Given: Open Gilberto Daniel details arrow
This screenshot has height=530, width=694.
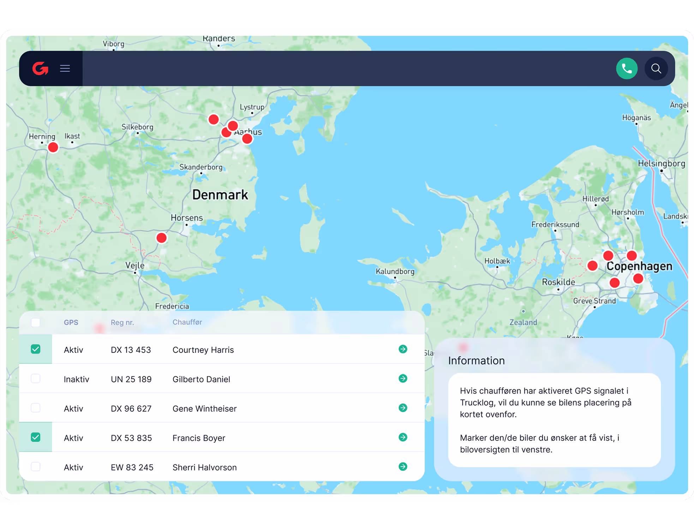Looking at the screenshot, I should coord(403,379).
